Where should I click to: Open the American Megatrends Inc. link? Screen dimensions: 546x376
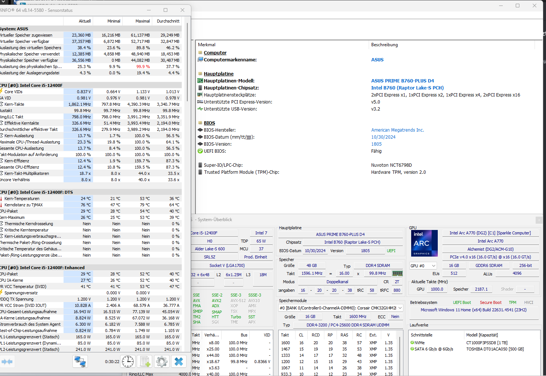click(397, 130)
